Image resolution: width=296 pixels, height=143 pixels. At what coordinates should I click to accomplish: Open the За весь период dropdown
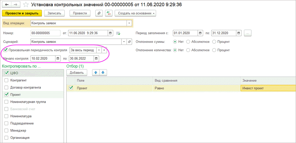(99, 50)
